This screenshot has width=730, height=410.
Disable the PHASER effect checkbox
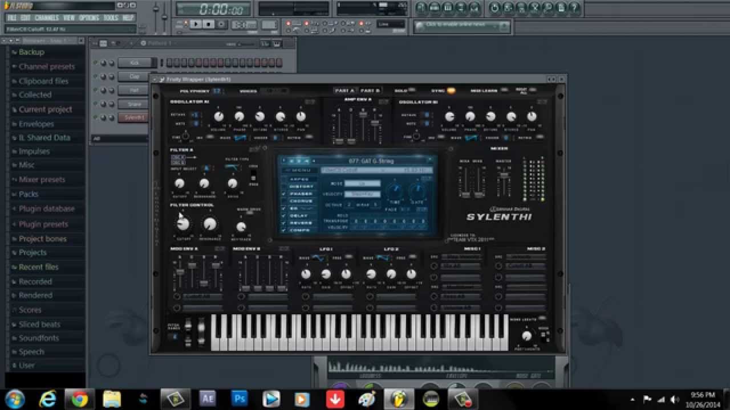click(x=284, y=194)
